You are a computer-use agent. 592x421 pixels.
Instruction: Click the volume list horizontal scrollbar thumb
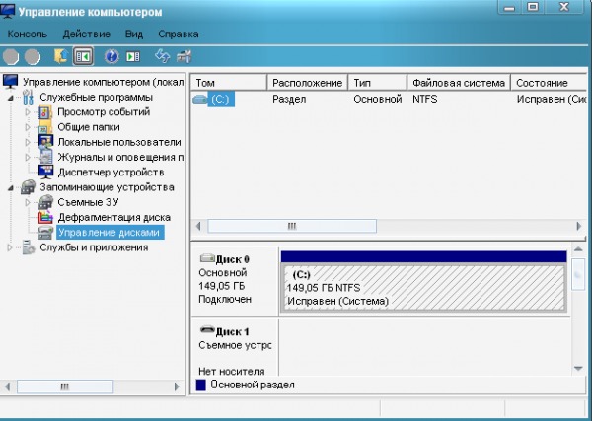292,226
